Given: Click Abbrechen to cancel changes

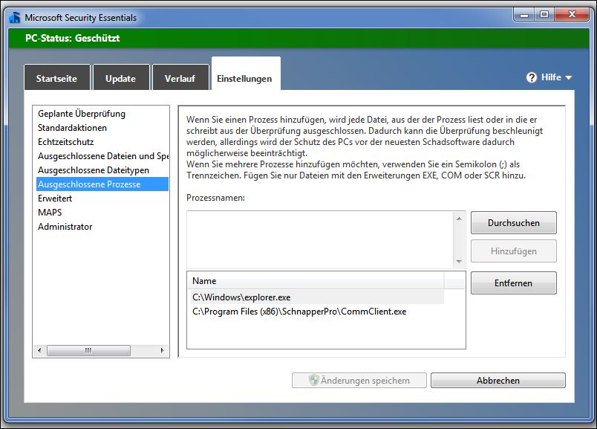Looking at the screenshot, I should (x=497, y=381).
